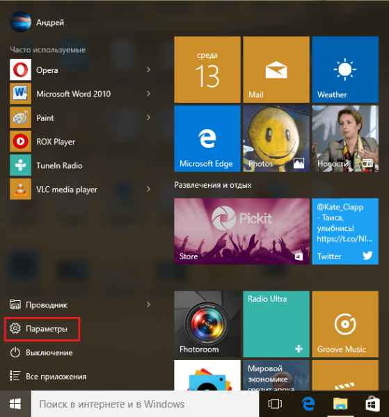The image size is (389, 417).
Task: Click the Андрей user account
Action: 38,22
